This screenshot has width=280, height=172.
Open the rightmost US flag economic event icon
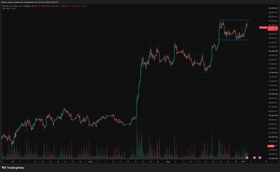(x=260, y=158)
